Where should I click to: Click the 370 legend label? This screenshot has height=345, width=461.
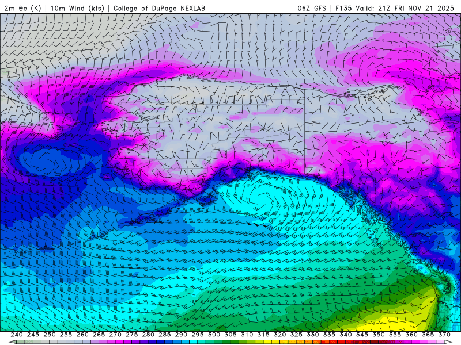(444, 335)
